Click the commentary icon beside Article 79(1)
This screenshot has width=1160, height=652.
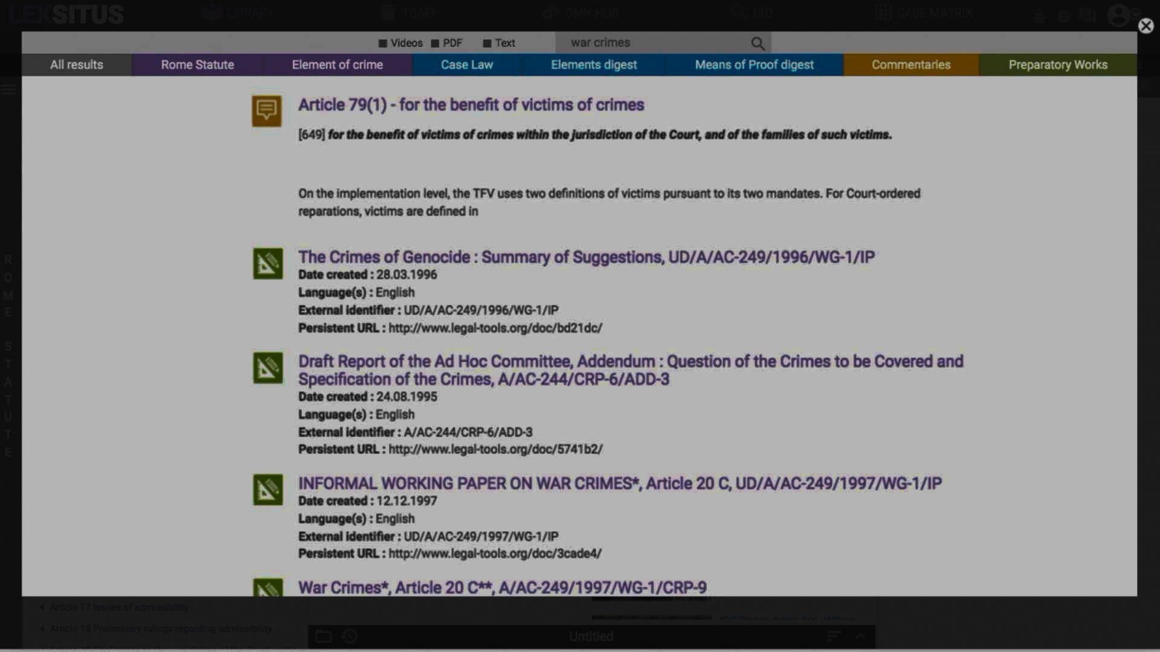[266, 111]
